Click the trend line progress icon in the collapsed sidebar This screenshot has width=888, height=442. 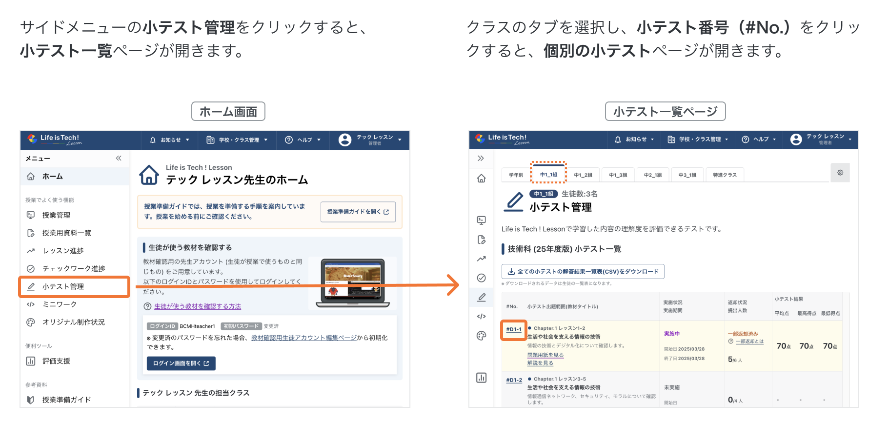(x=482, y=259)
